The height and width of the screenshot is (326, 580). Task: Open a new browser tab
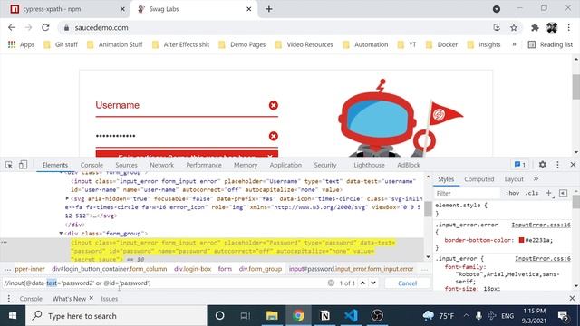pos(269,9)
